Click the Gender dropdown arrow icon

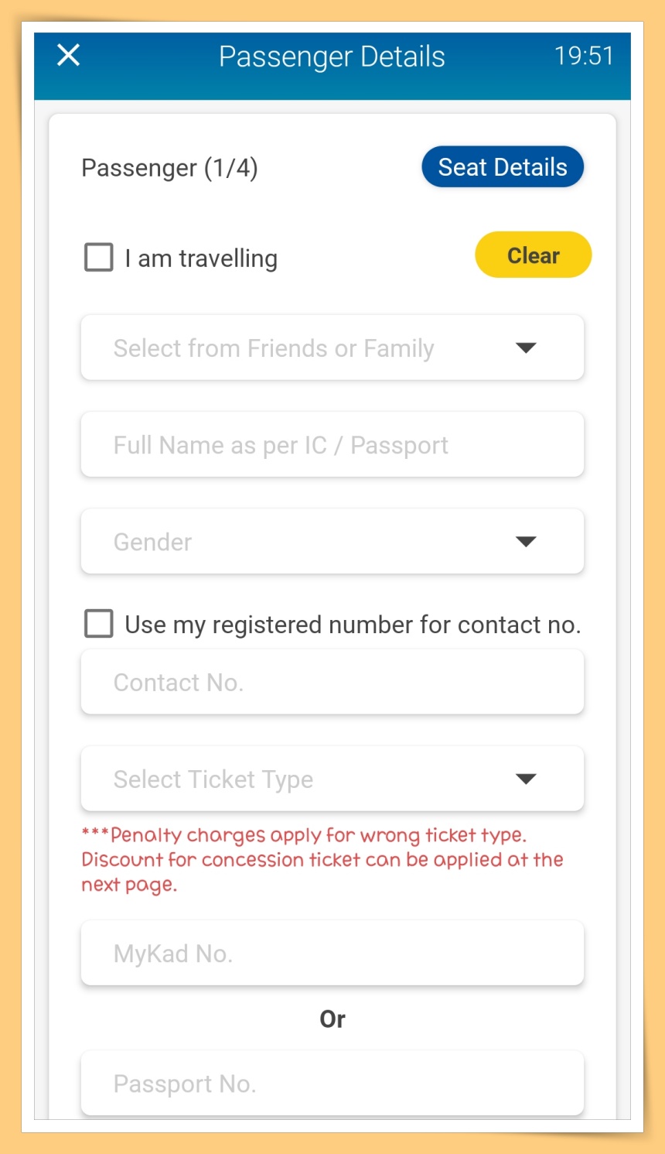pos(526,542)
